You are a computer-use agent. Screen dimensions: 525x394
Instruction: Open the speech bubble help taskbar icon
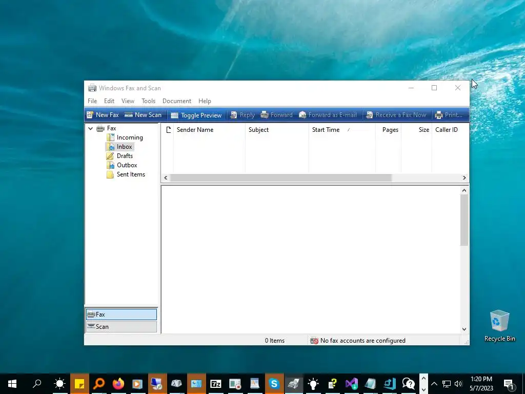tap(409, 384)
